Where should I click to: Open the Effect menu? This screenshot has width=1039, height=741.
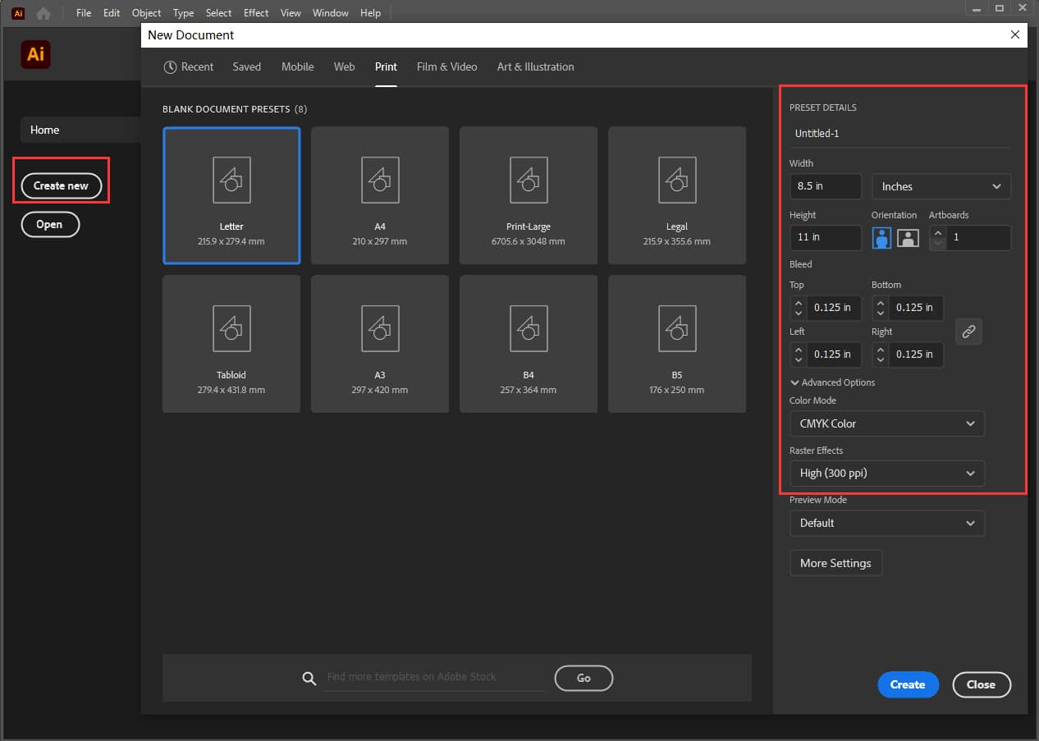pos(256,13)
